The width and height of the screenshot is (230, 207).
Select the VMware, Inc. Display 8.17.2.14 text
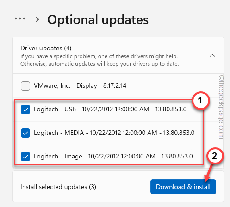click(x=80, y=85)
